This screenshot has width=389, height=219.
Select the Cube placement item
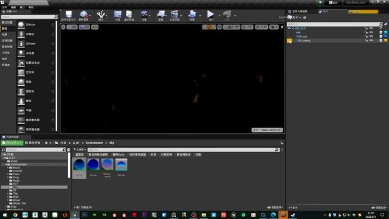[x=36, y=72]
